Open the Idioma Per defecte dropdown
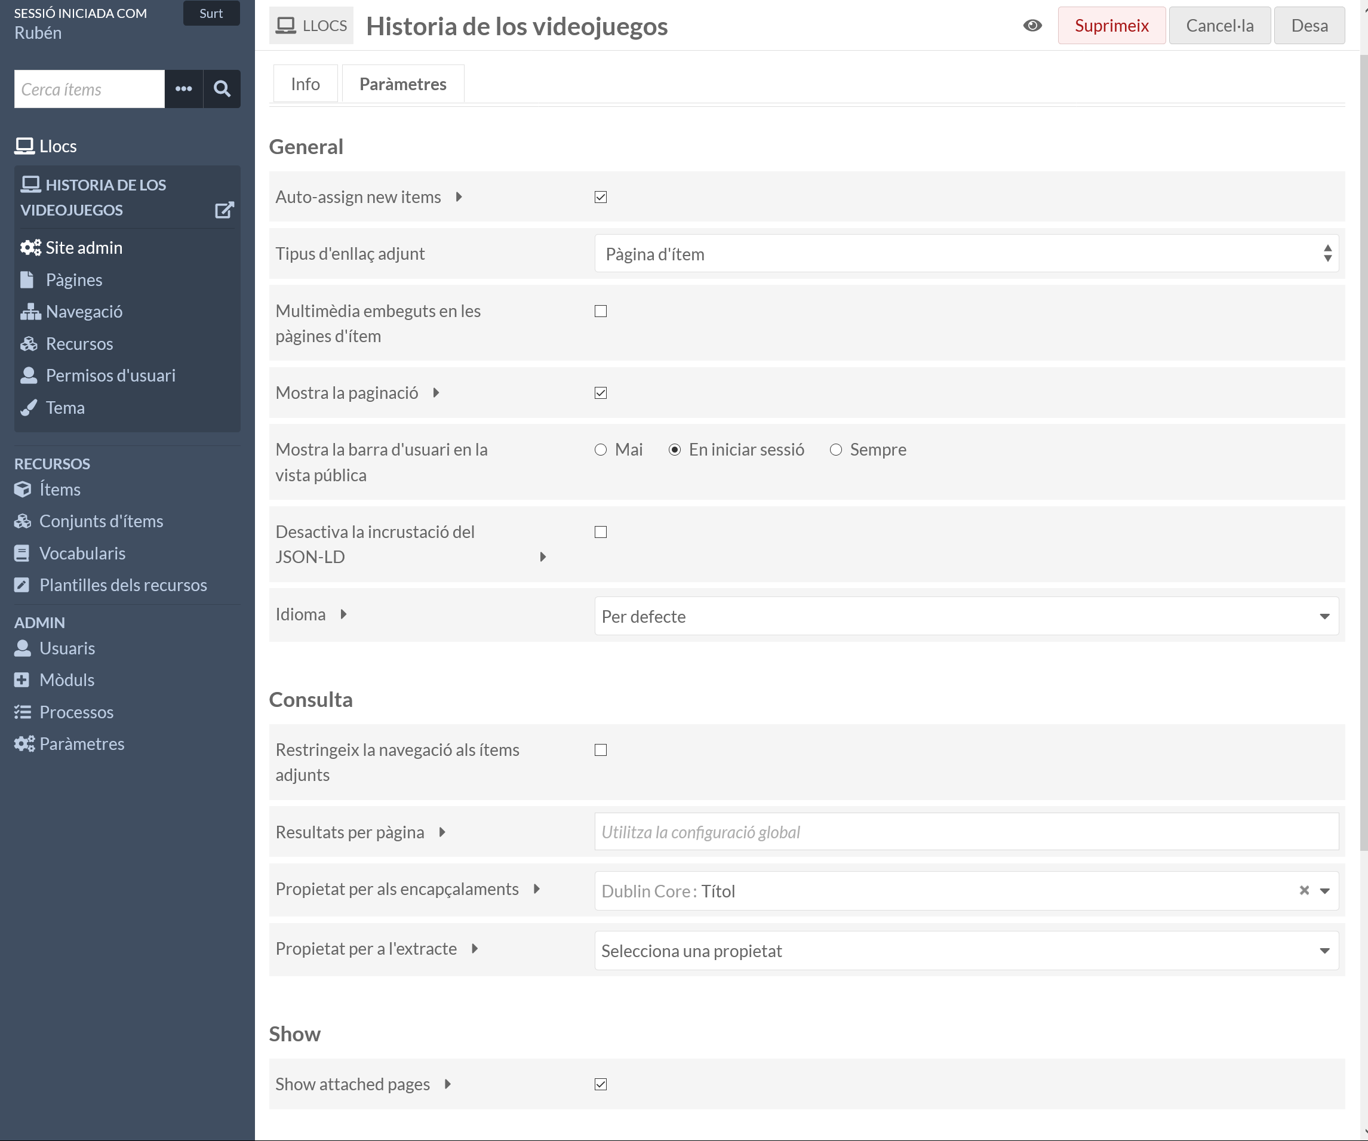1368x1141 pixels. 966,616
